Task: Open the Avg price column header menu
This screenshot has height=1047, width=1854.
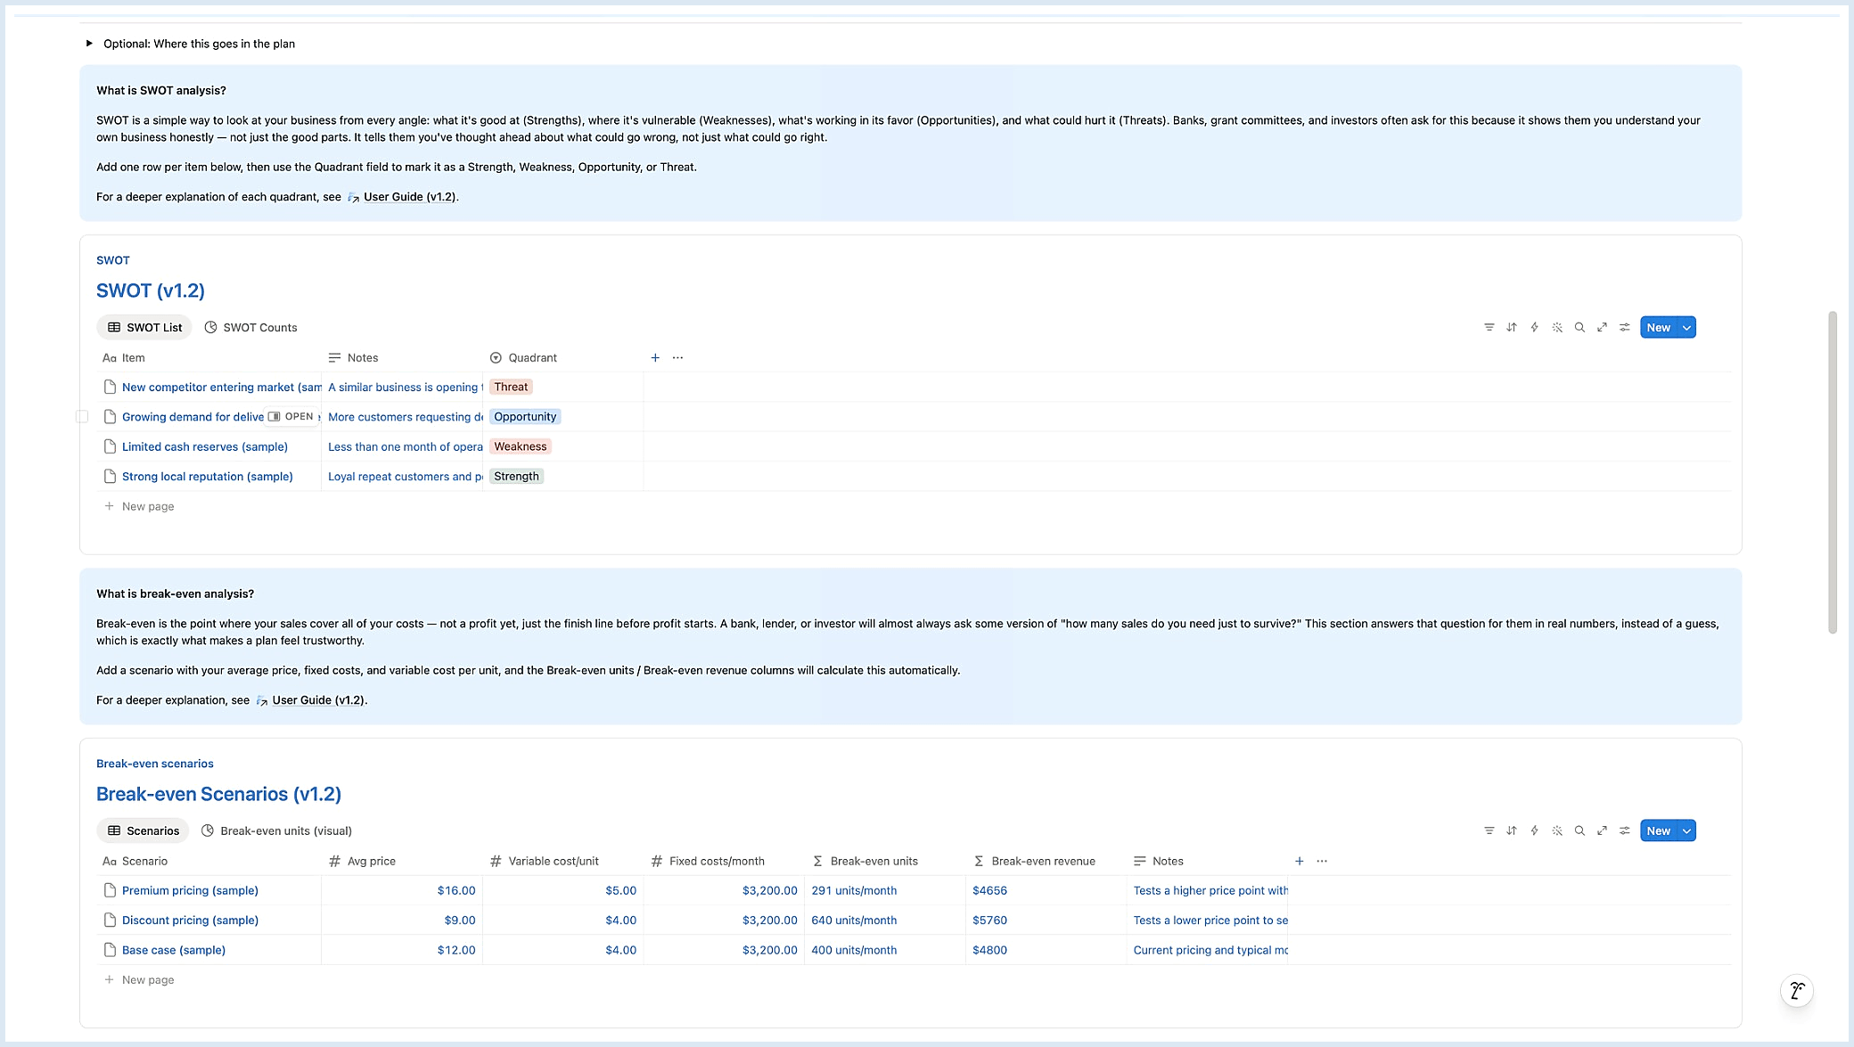Action: pyautogui.click(x=402, y=862)
